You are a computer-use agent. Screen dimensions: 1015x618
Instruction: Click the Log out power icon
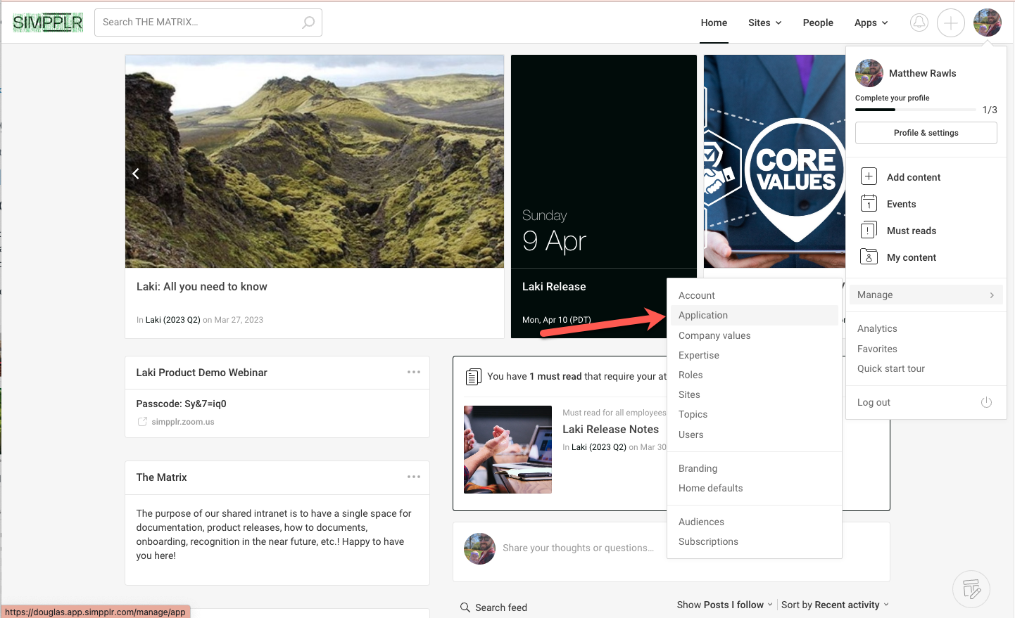986,402
